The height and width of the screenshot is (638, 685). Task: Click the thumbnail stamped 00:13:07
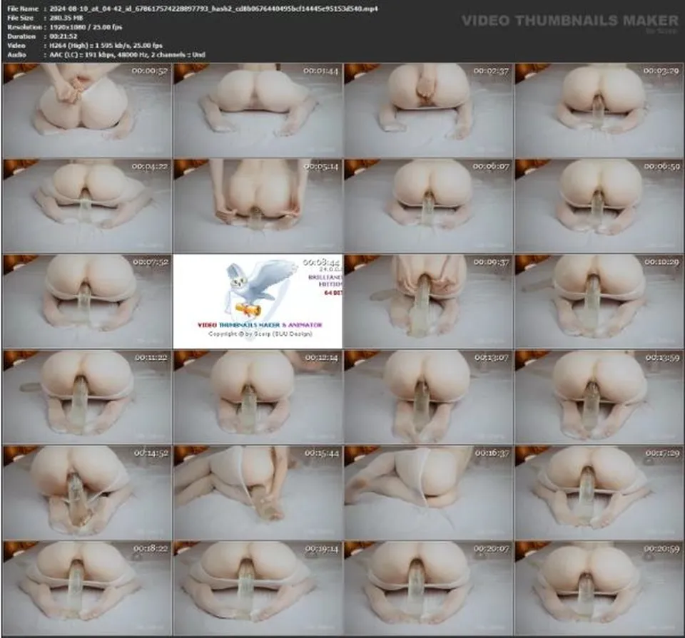pos(429,397)
